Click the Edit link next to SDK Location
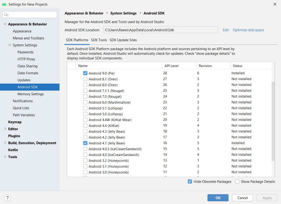This screenshot has height=204, width=281. tap(225, 30)
